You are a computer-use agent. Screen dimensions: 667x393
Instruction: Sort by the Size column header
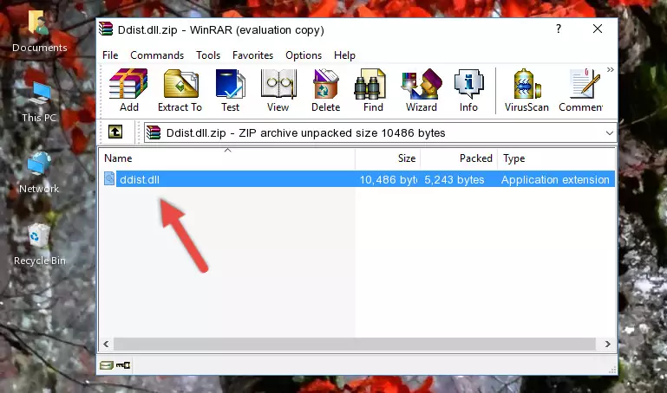[388, 158]
